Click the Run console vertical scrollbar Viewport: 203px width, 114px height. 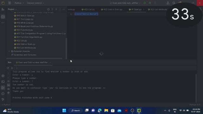(196, 88)
